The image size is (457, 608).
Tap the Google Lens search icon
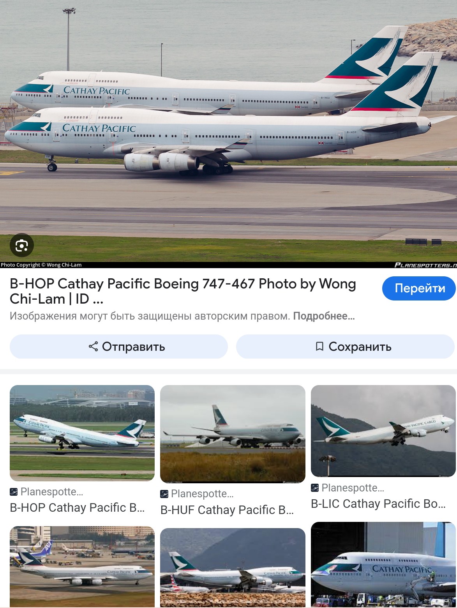(22, 245)
